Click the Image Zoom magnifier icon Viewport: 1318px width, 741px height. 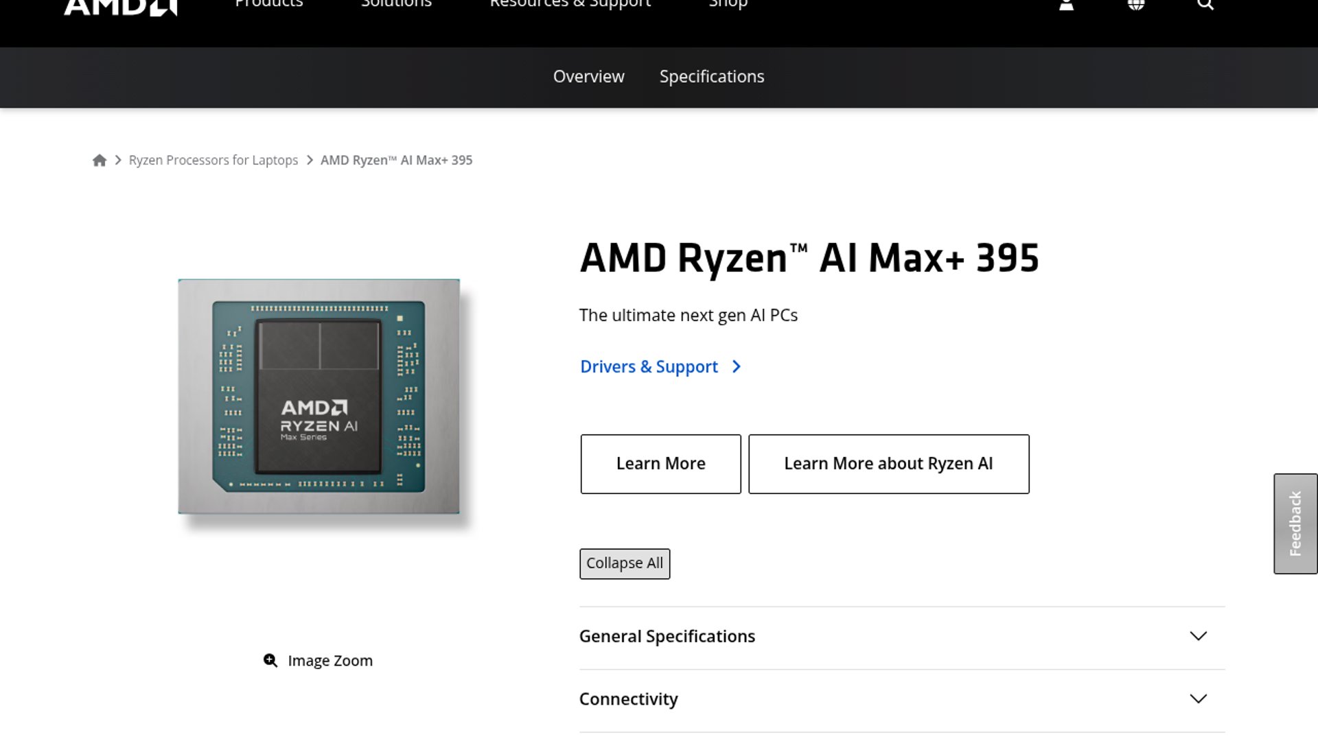(x=270, y=660)
